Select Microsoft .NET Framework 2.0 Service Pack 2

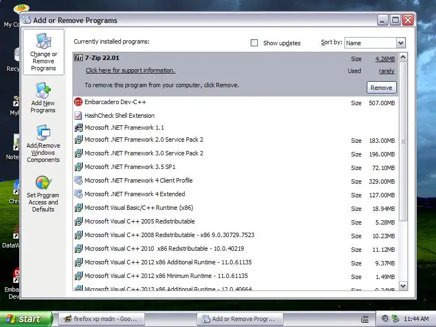pos(236,140)
